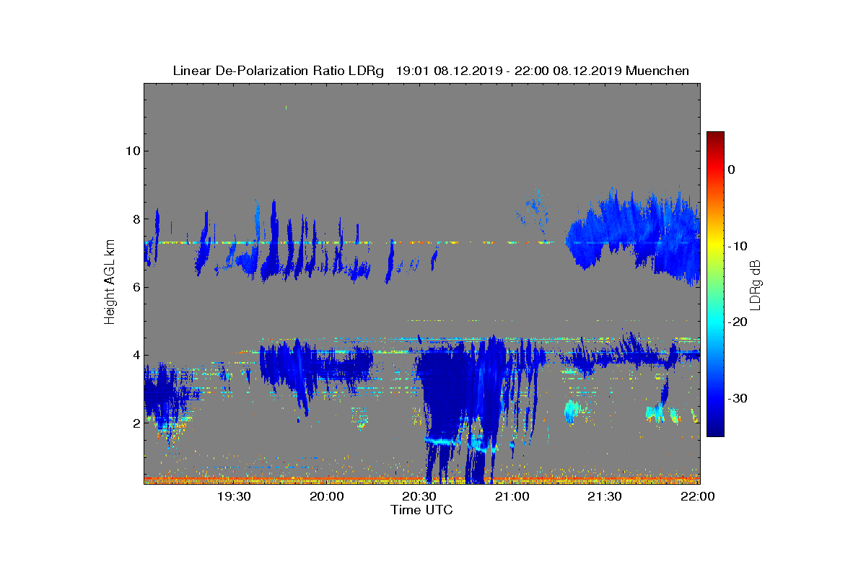
Task: Click the -20 colorbar tick label
Action: 737,322
